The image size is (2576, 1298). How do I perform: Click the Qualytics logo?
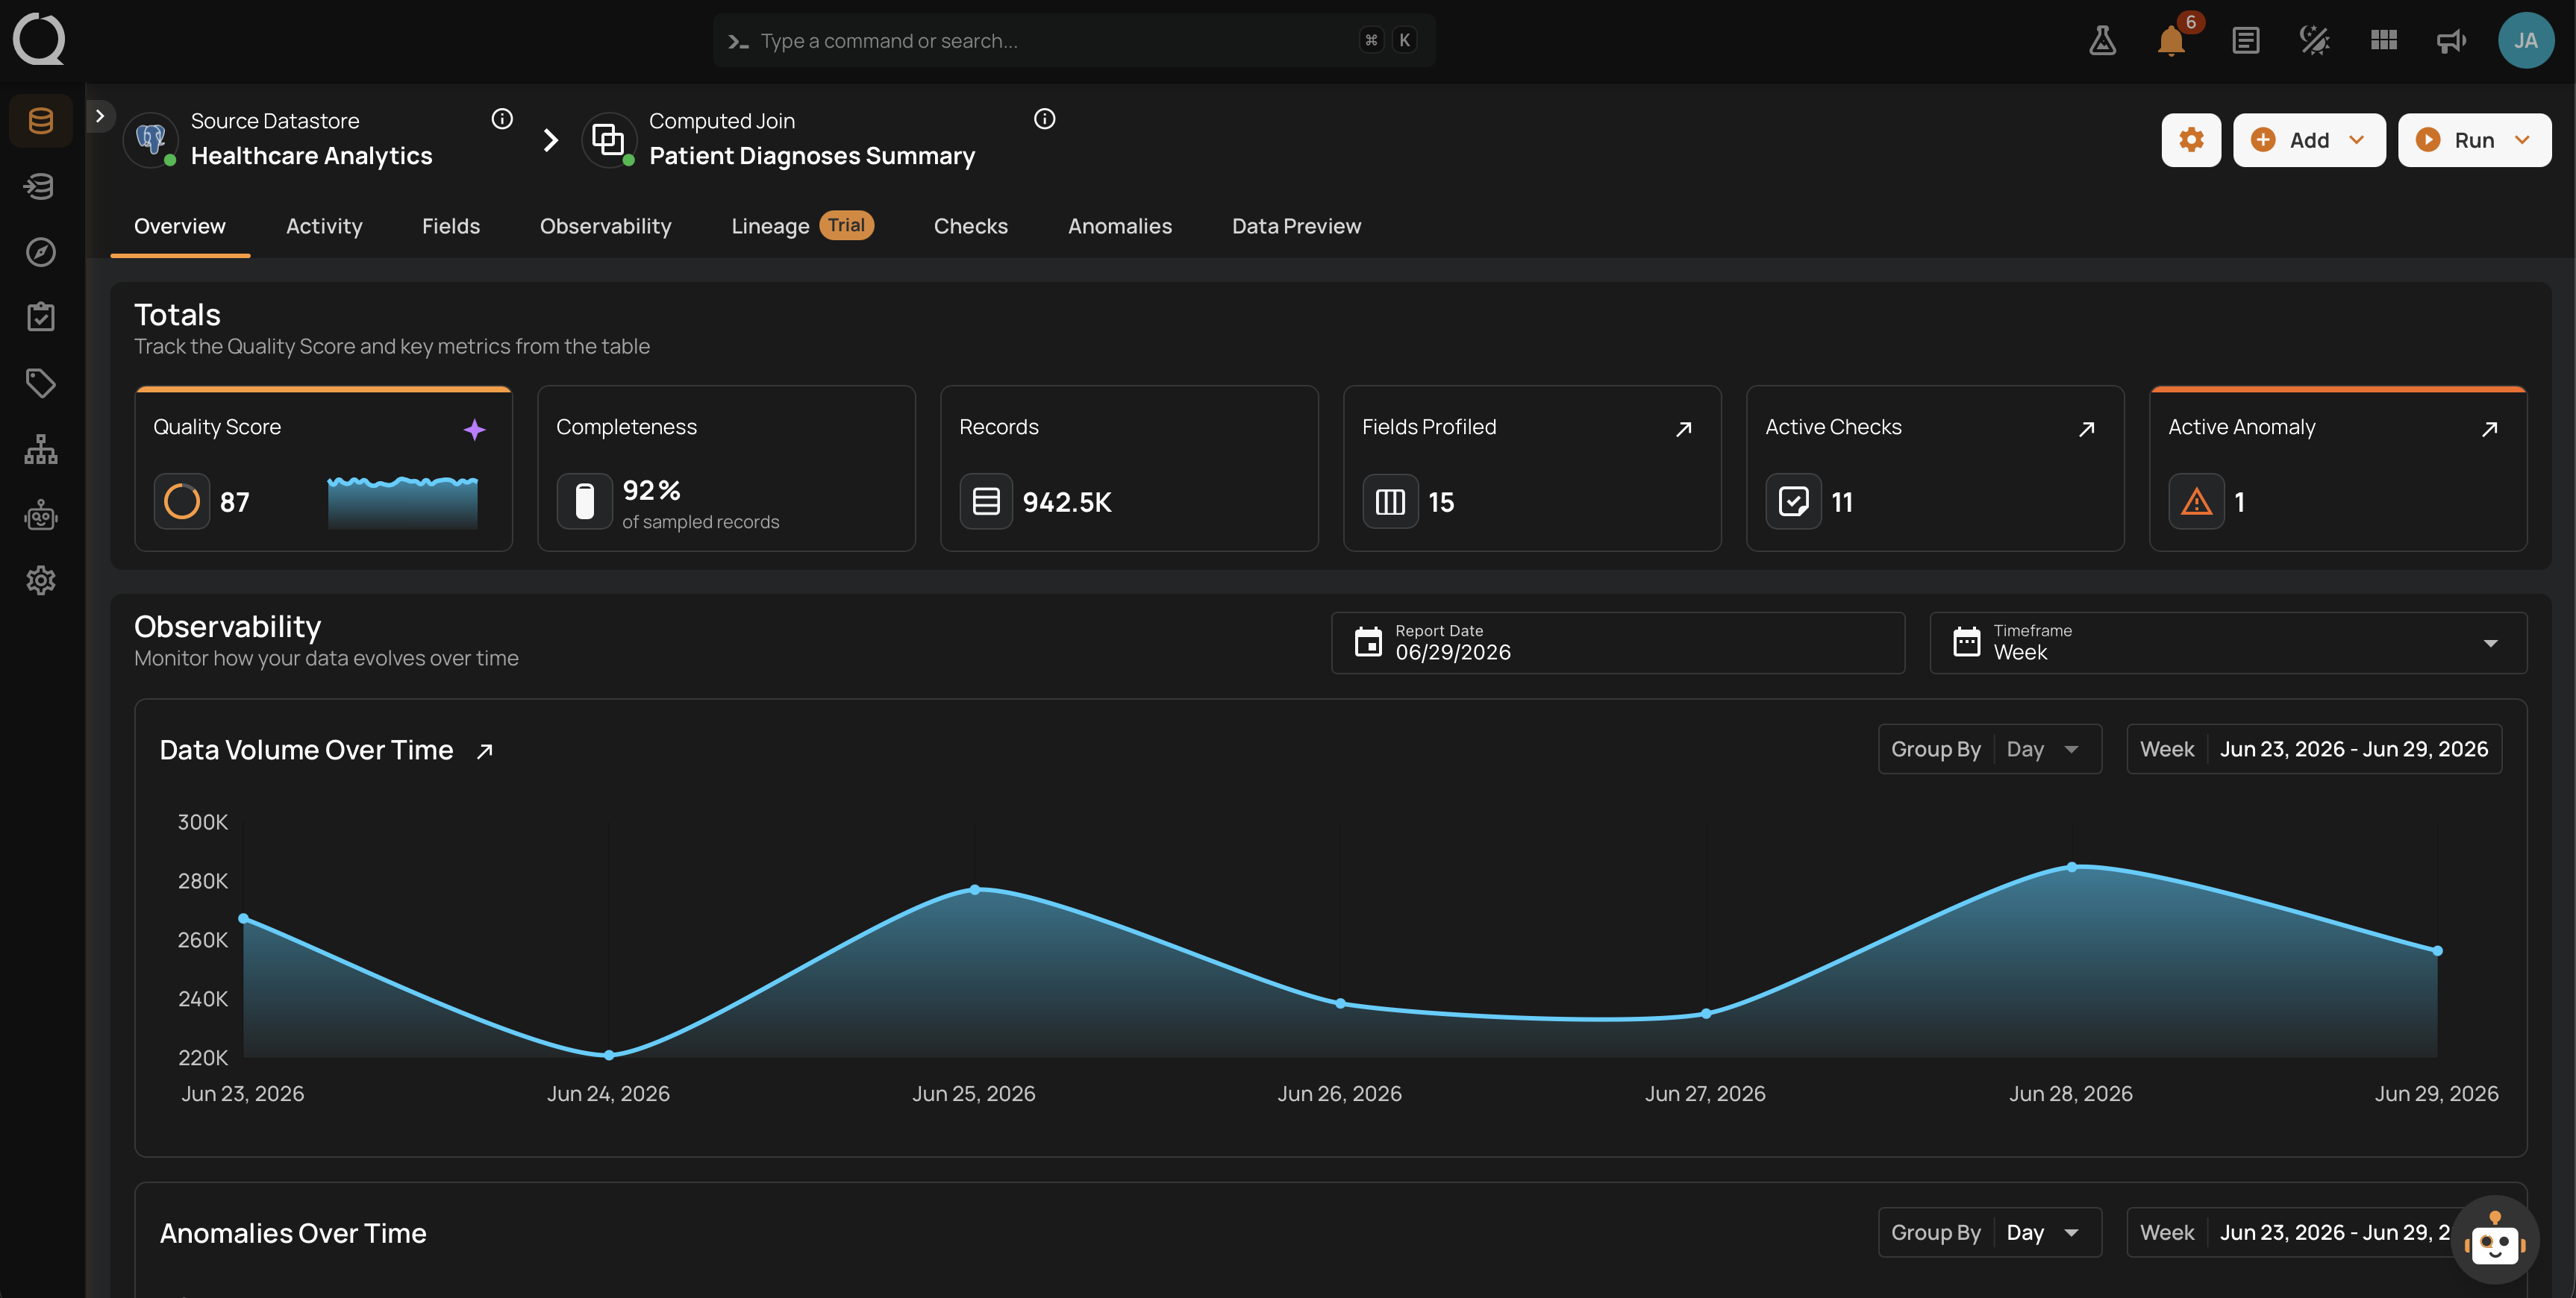coord(39,39)
